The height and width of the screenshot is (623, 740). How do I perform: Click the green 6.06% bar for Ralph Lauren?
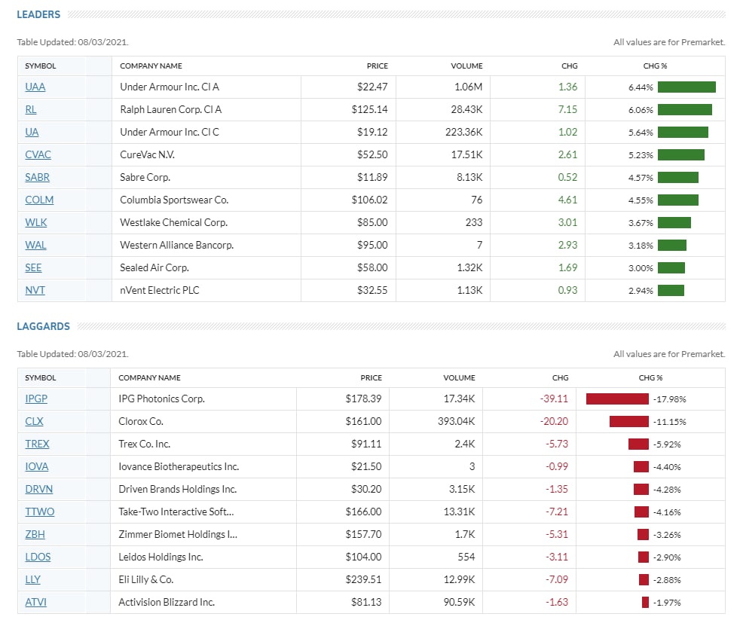pyautogui.click(x=685, y=109)
